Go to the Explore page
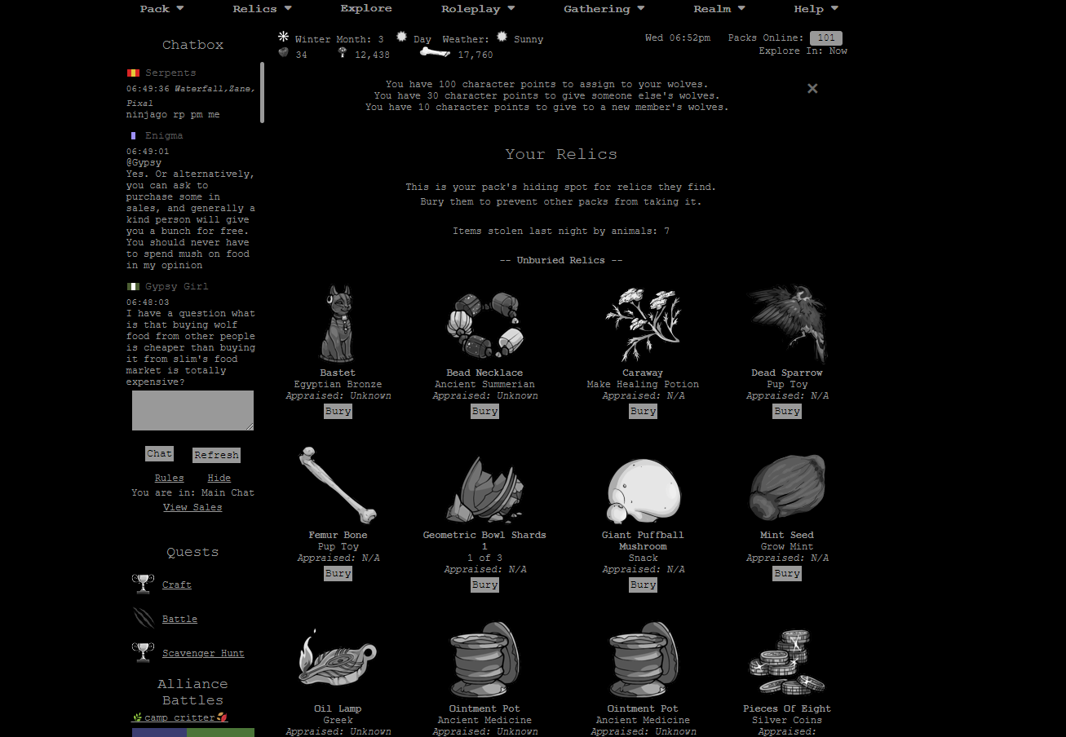Viewport: 1066px width, 737px height. [366, 8]
